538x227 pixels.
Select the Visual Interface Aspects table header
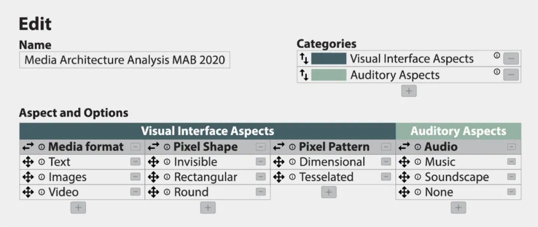208,131
